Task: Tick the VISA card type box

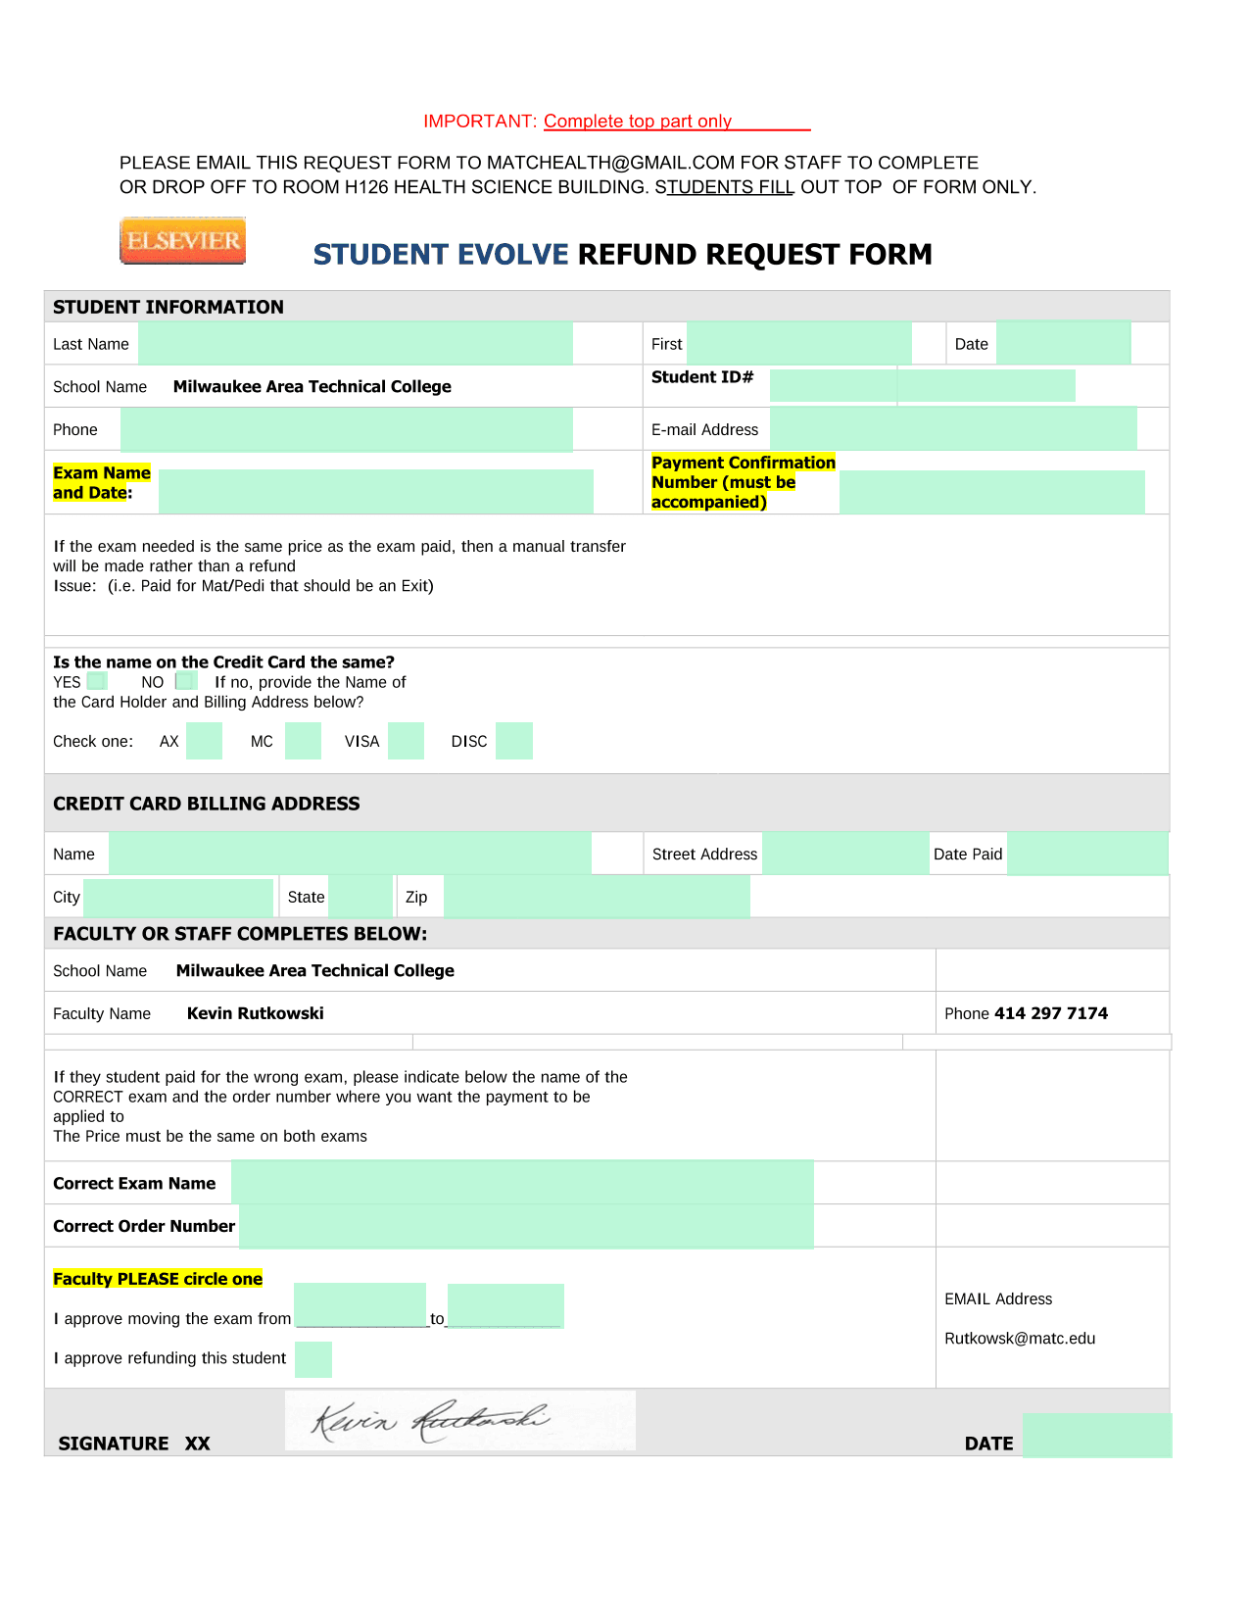Action: click(x=406, y=741)
